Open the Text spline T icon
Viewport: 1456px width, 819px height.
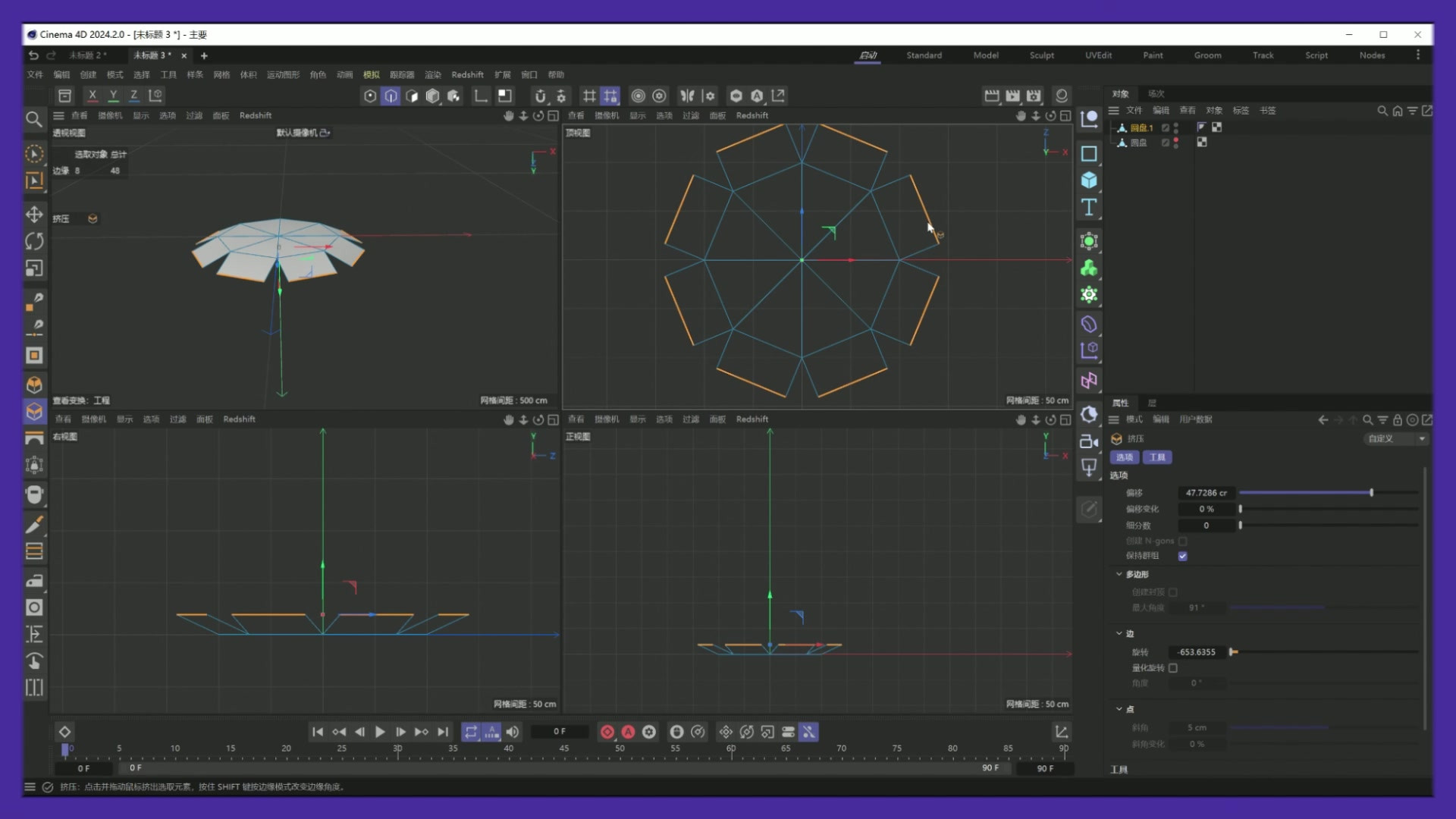tap(1089, 207)
